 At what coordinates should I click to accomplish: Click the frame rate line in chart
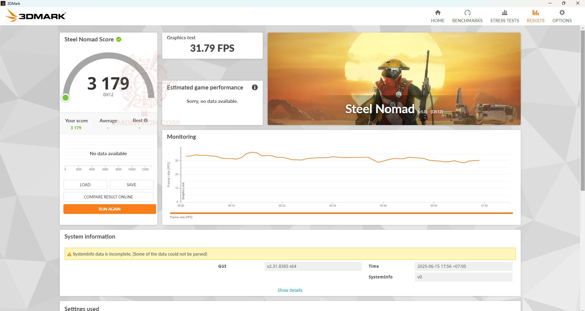[x=332, y=157]
